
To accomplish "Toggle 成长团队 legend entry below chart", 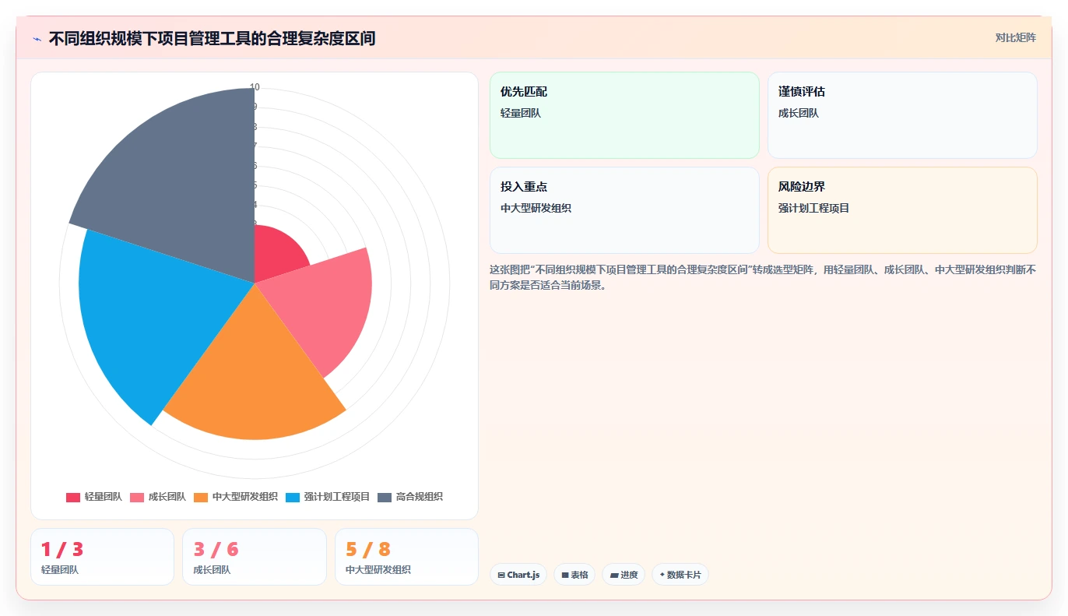I will click(x=157, y=497).
